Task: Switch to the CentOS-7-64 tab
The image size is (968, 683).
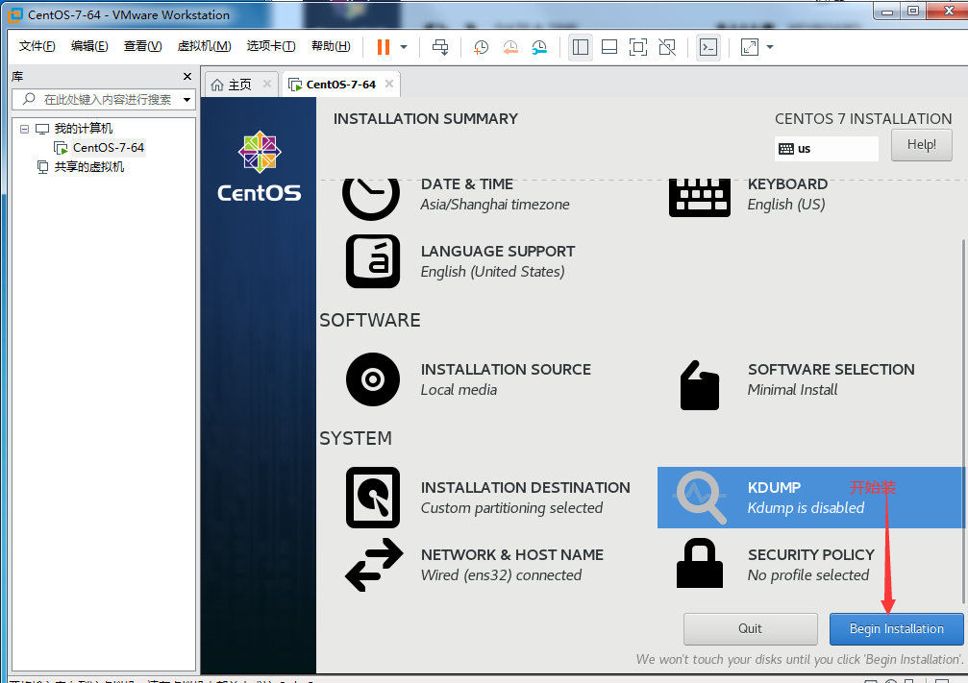Action: (x=341, y=85)
